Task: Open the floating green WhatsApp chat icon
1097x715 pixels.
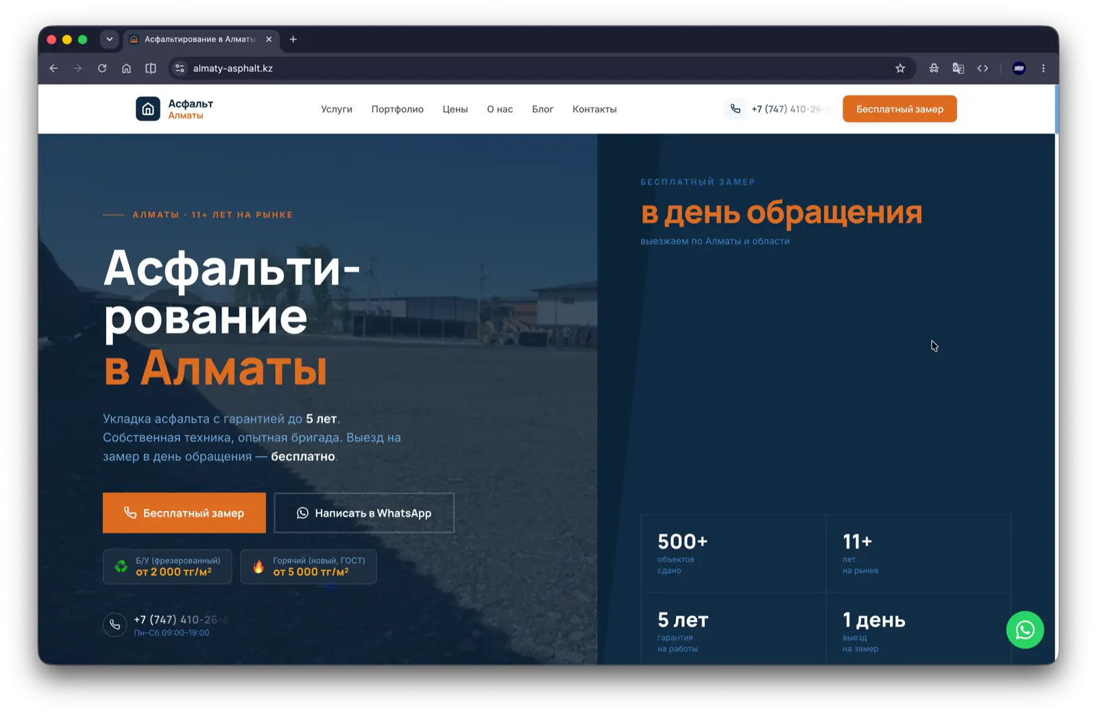Action: (x=1025, y=629)
